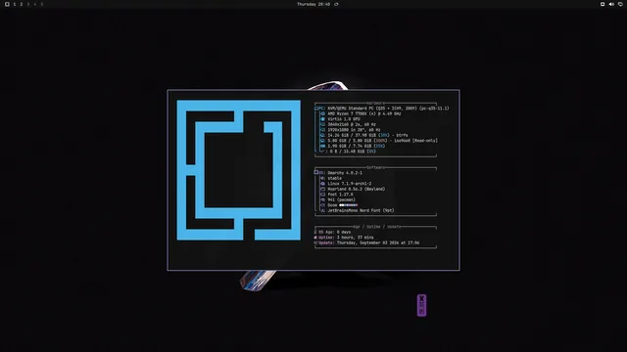This screenshot has height=352, width=627.
Task: Click the 'OS Age: 0 days' text
Action: 335,232
